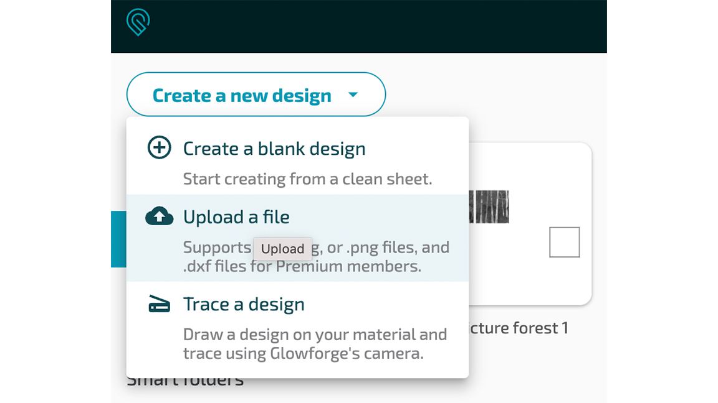Click the Glowforge logo in header

pos(138,22)
